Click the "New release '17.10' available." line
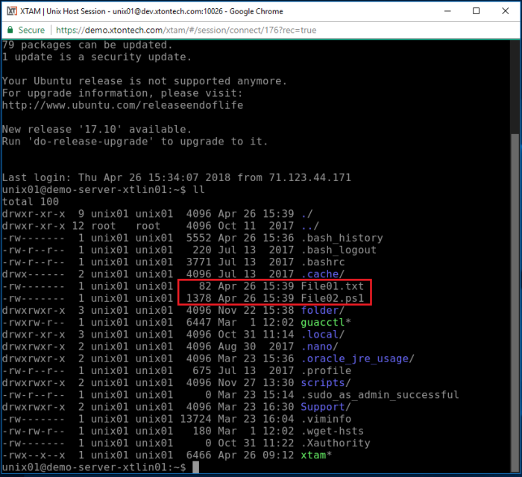522x477 pixels. click(97, 129)
